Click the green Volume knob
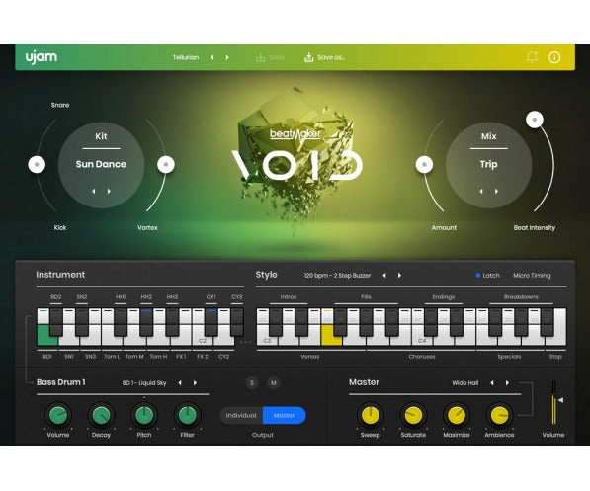 click(58, 415)
